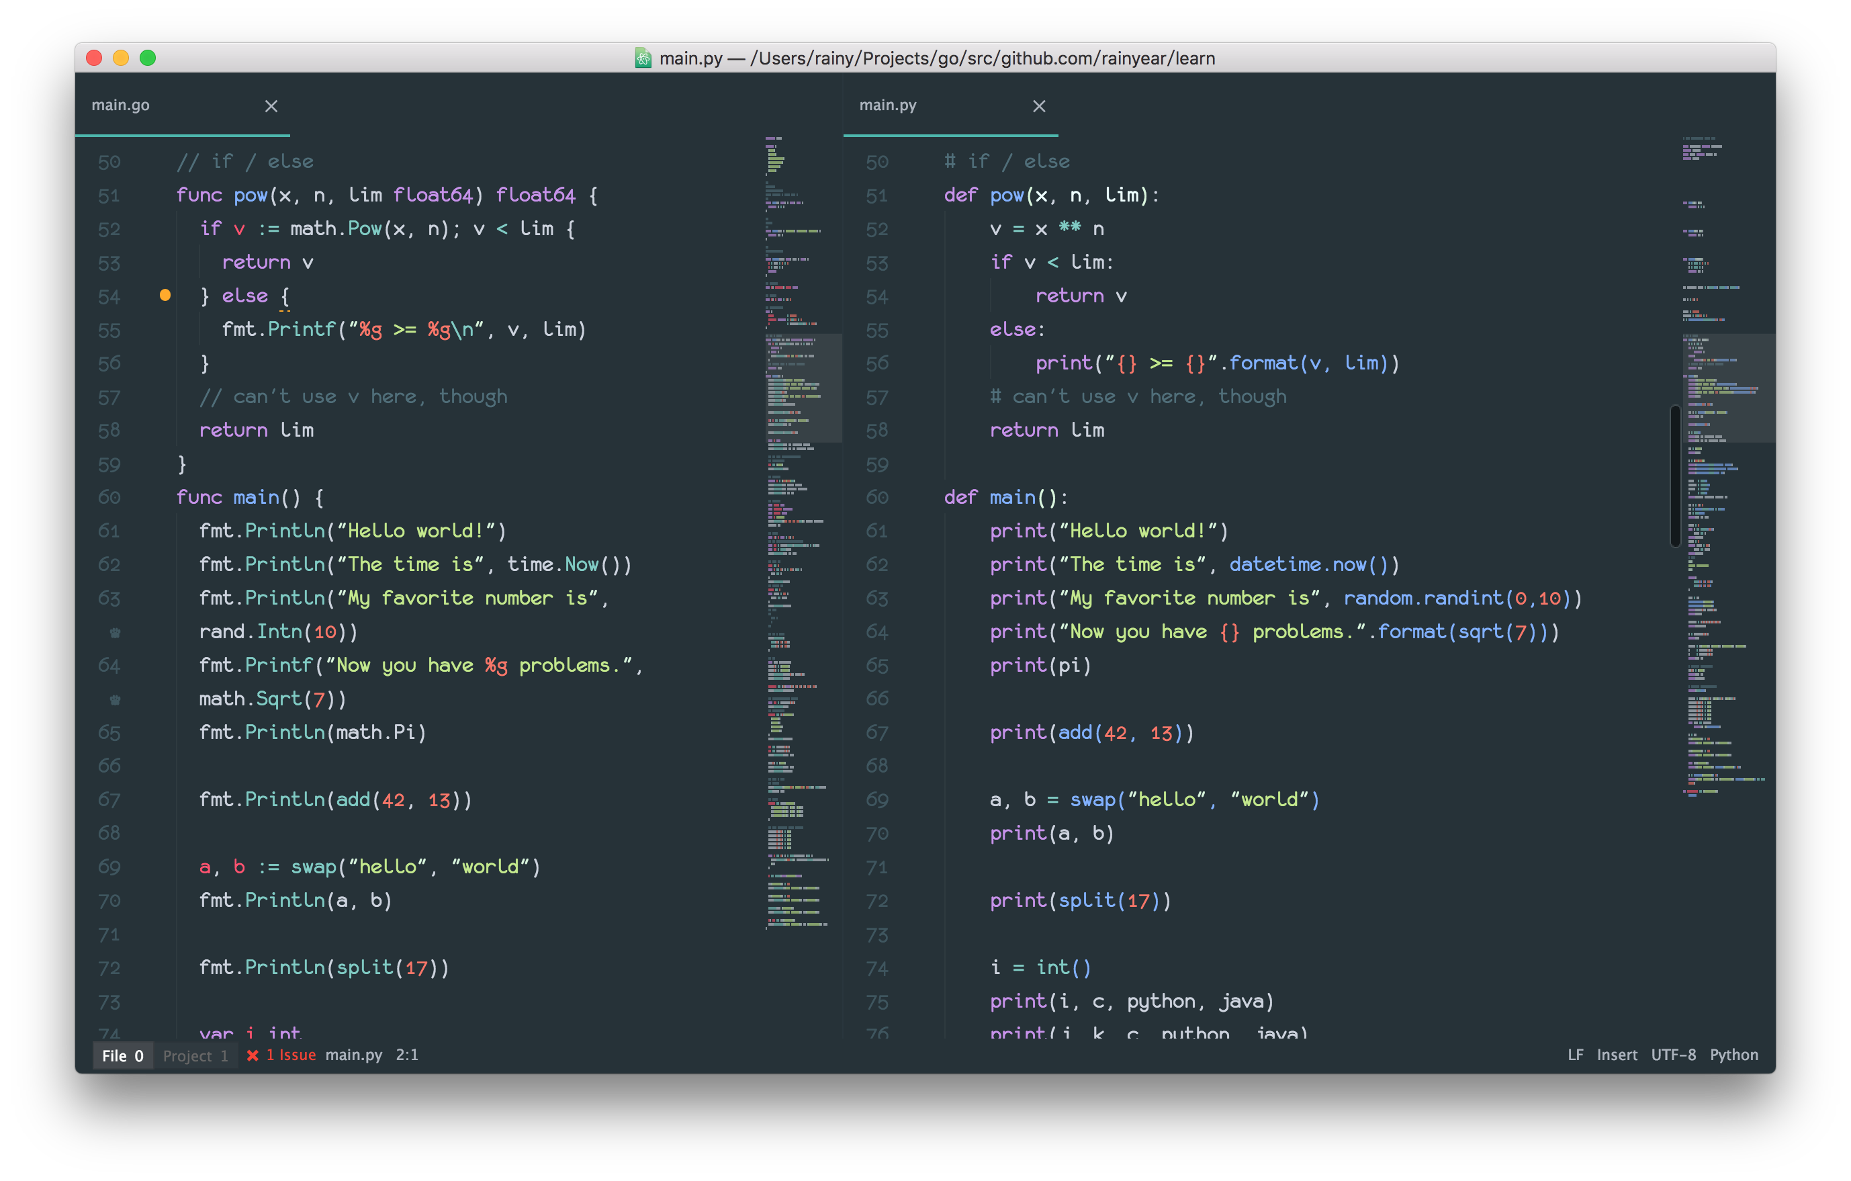Click the main.py 2:1 cursor position
The image size is (1851, 1181).
(406, 1055)
